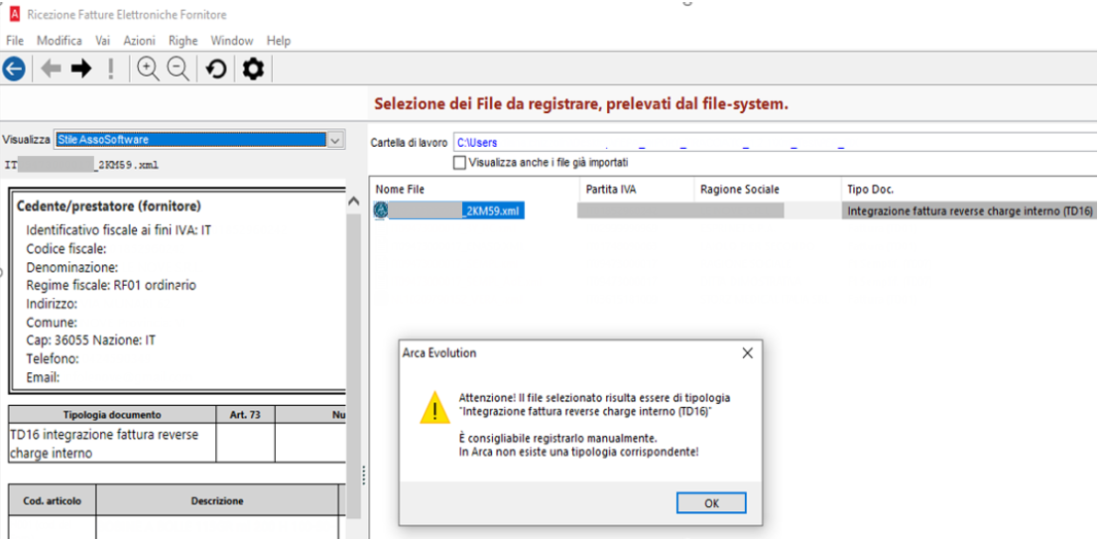Open the Azioni menu
The height and width of the screenshot is (541, 1100).
(139, 41)
